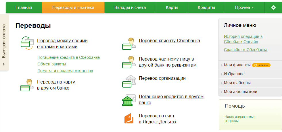Open Погашение кредита в Сбербанке link
The width and height of the screenshot is (282, 132).
click(68, 57)
